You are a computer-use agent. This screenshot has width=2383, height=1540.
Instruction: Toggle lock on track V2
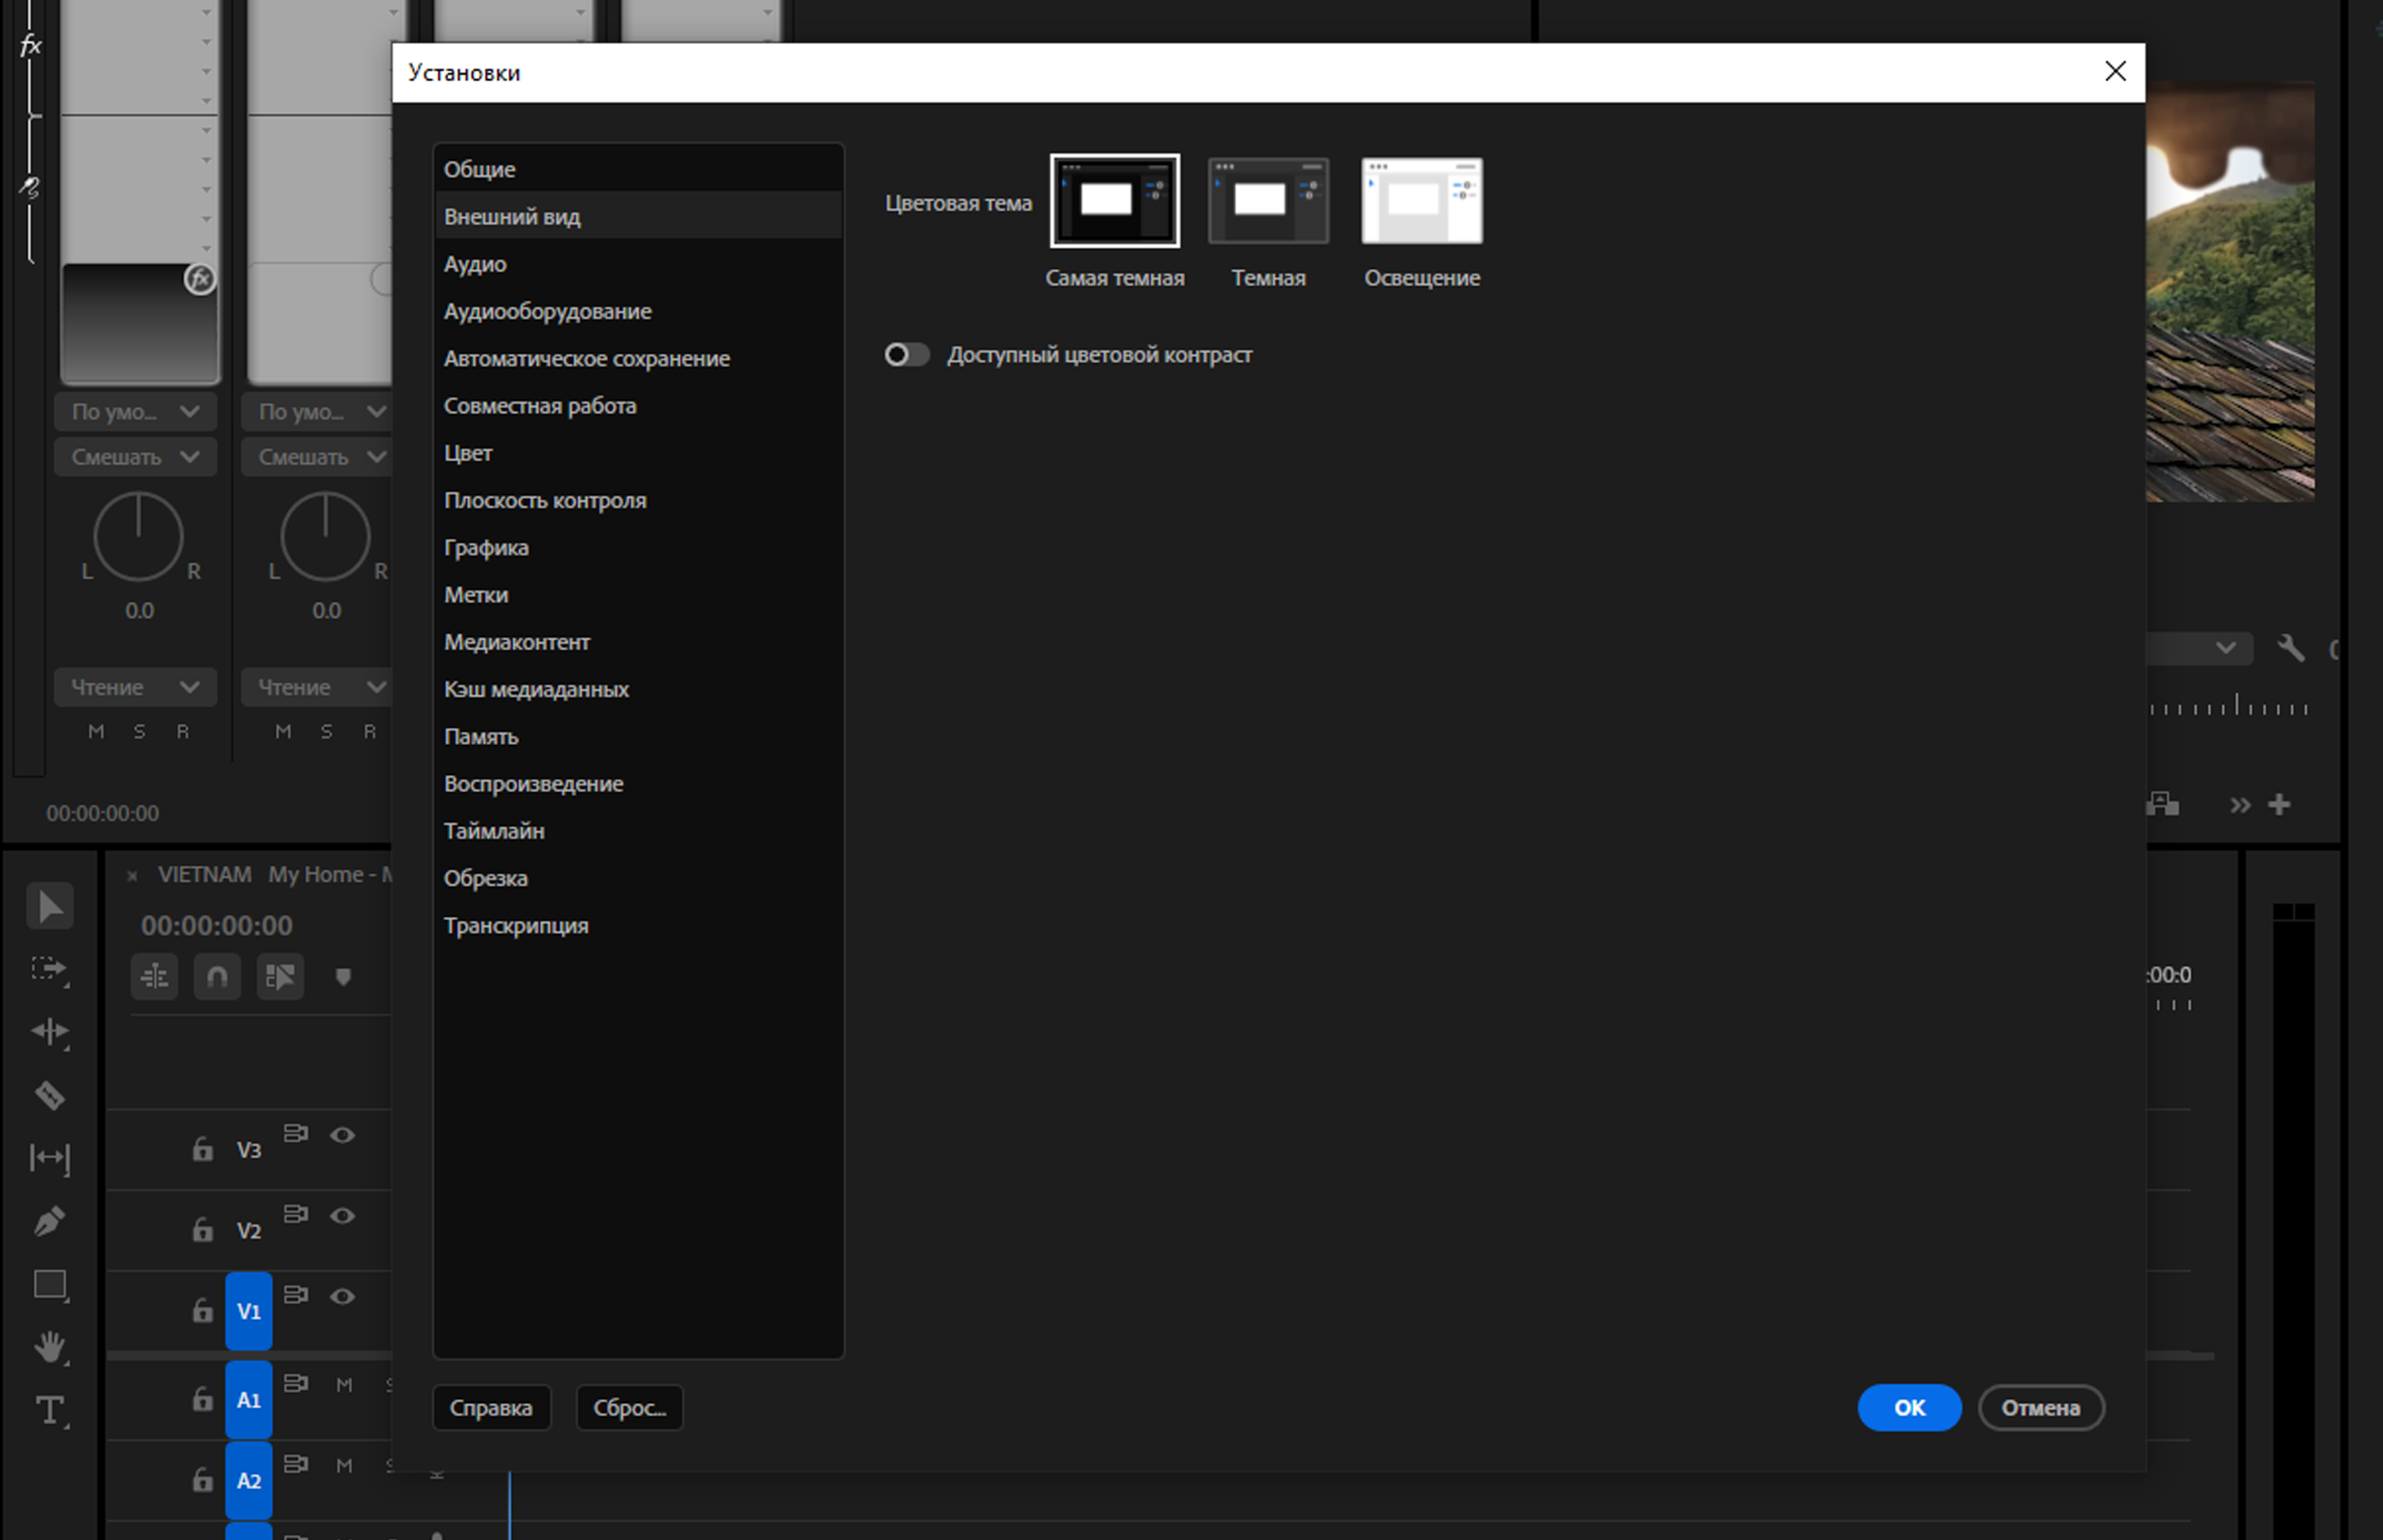[202, 1229]
